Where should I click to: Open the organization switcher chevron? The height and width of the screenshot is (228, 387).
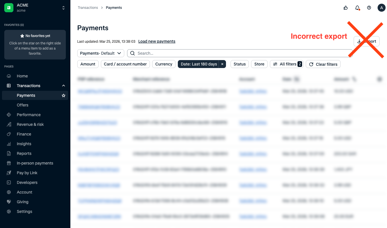(63, 8)
